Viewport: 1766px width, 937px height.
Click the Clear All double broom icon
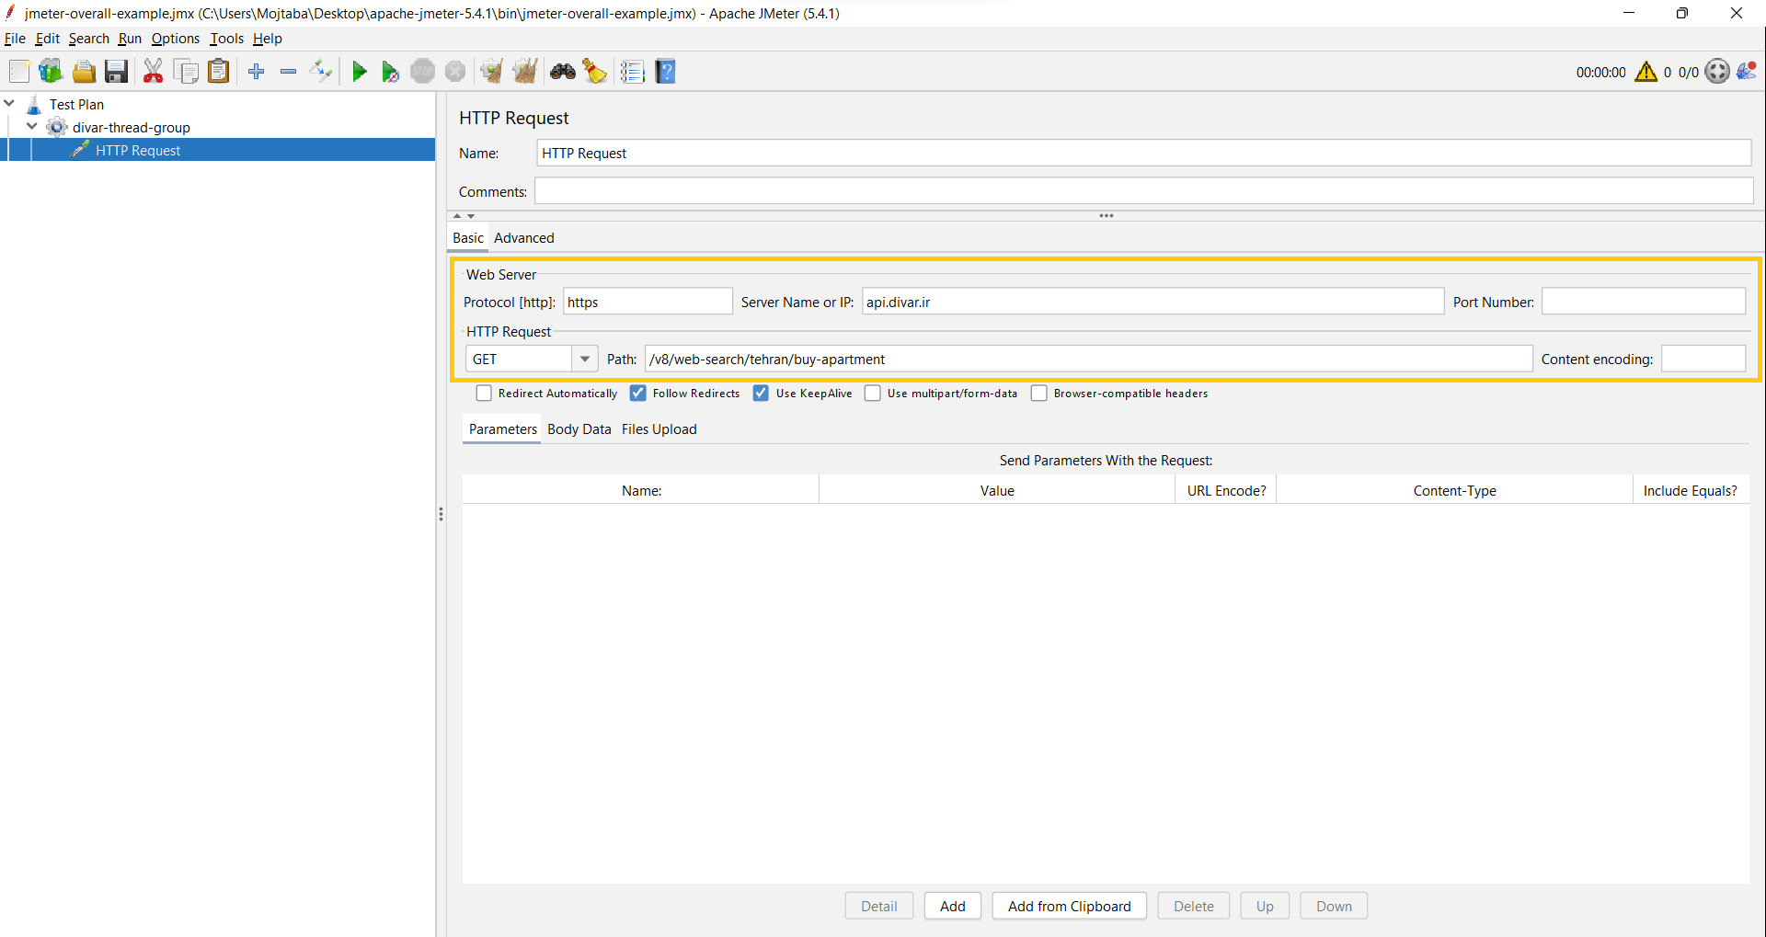pyautogui.click(x=525, y=72)
